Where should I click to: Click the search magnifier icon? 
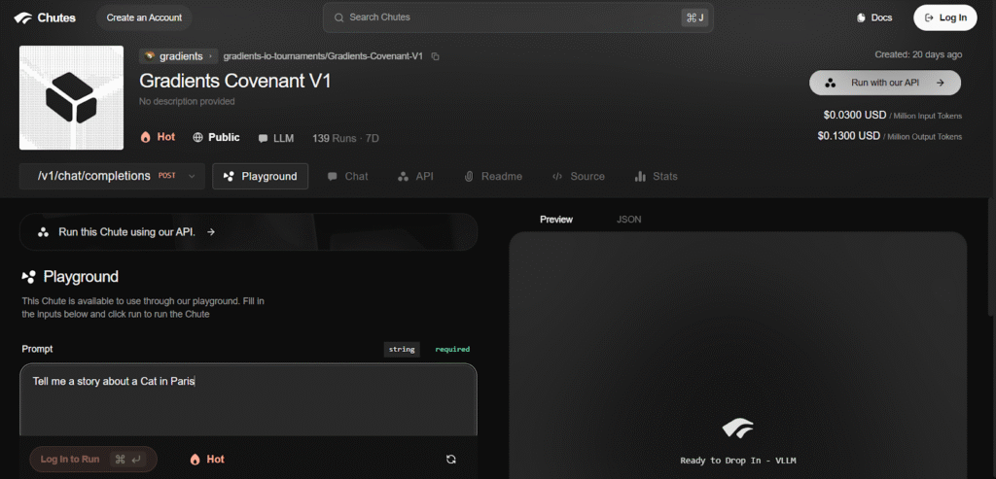(x=338, y=17)
